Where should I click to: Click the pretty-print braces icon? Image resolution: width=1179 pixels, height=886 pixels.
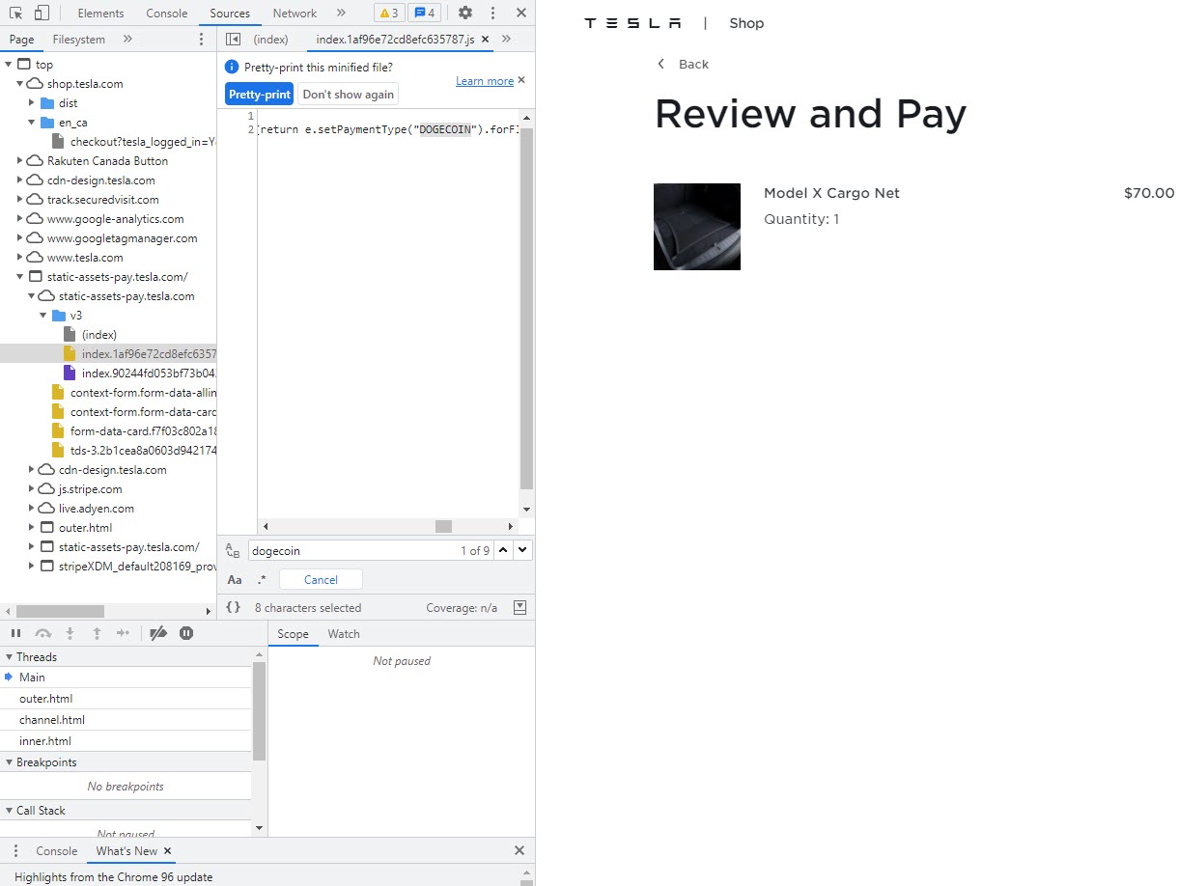(x=233, y=608)
